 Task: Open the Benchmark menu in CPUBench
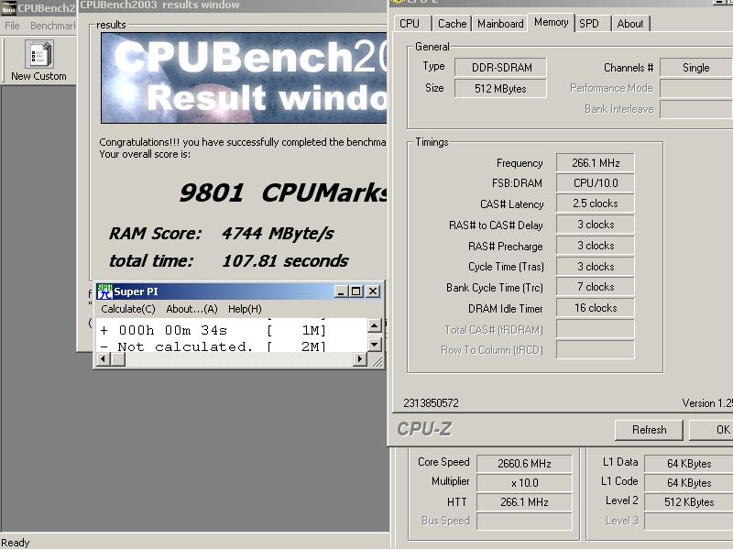(52, 26)
